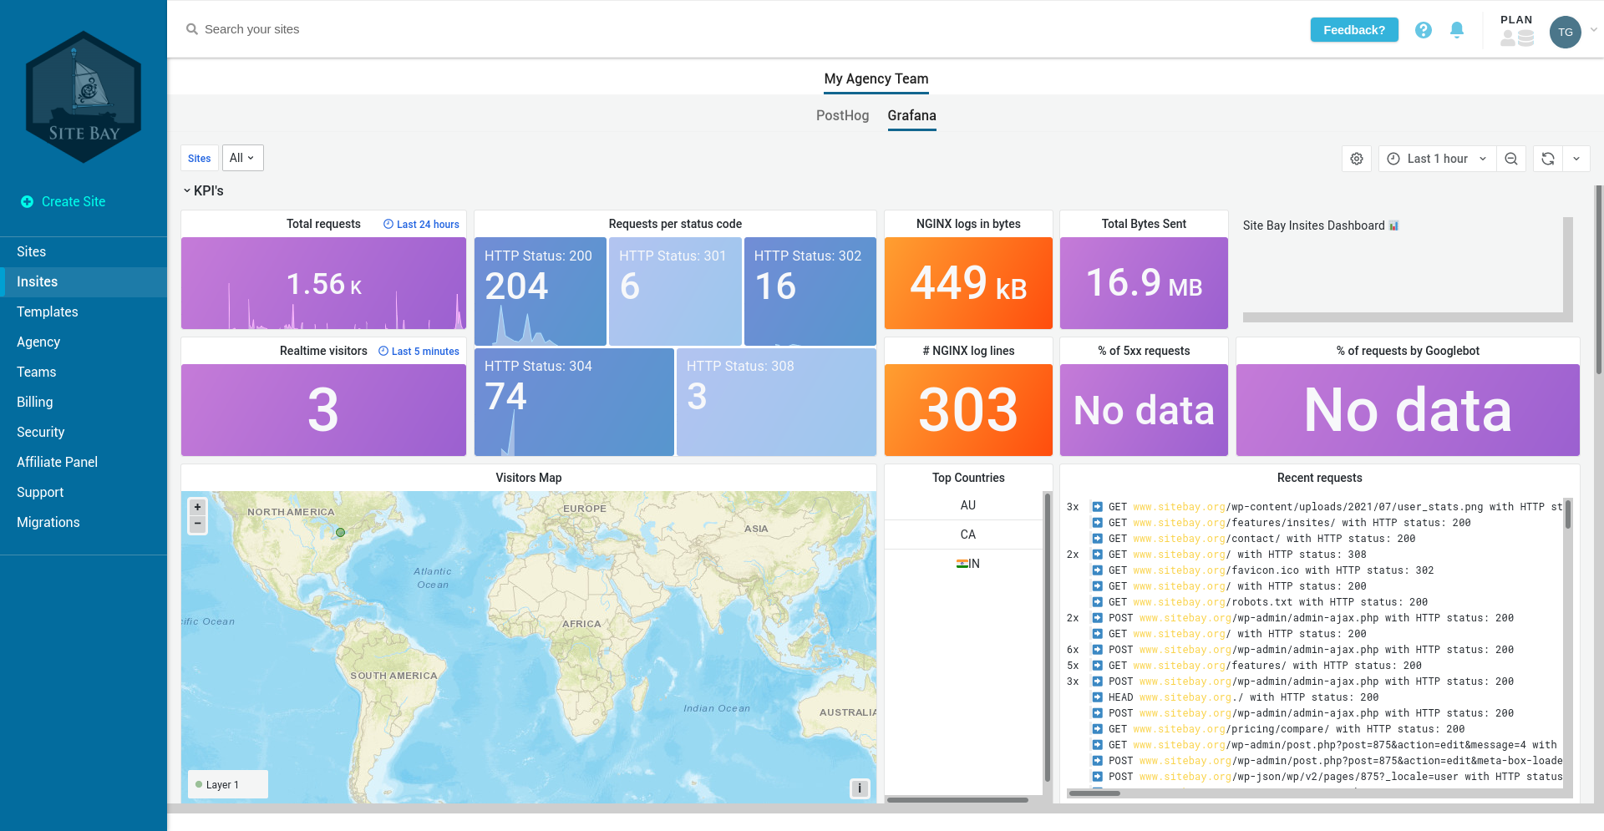The image size is (1604, 831).
Task: Open the Affiliate Panel
Action: coord(84,463)
